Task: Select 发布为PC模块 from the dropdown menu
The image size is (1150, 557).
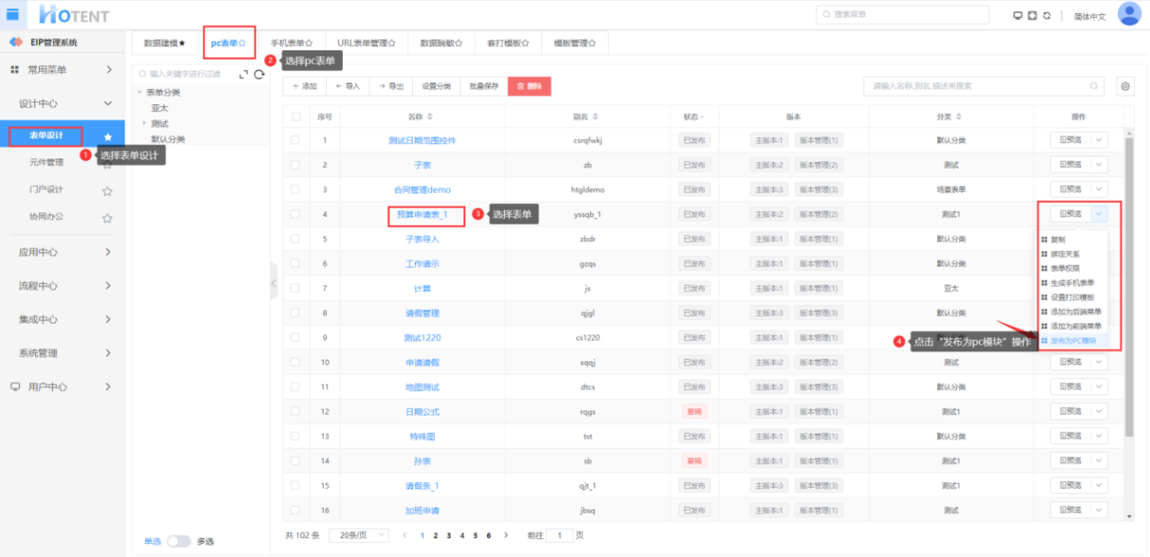Action: (1072, 340)
